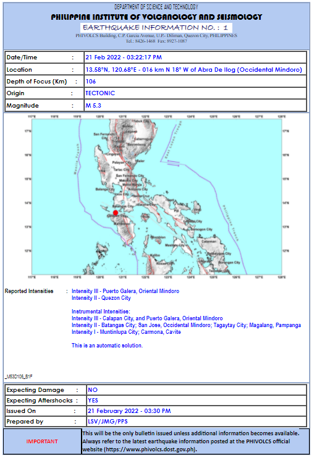Click the Tel and Fax number line
The height and width of the screenshot is (468, 317).
156,41
